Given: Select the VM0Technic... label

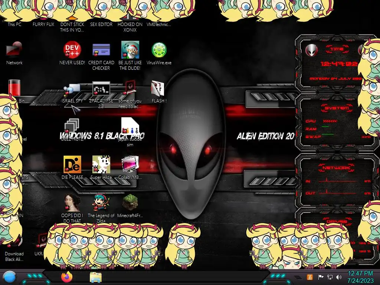Looking at the screenshot, I should coord(159,24).
